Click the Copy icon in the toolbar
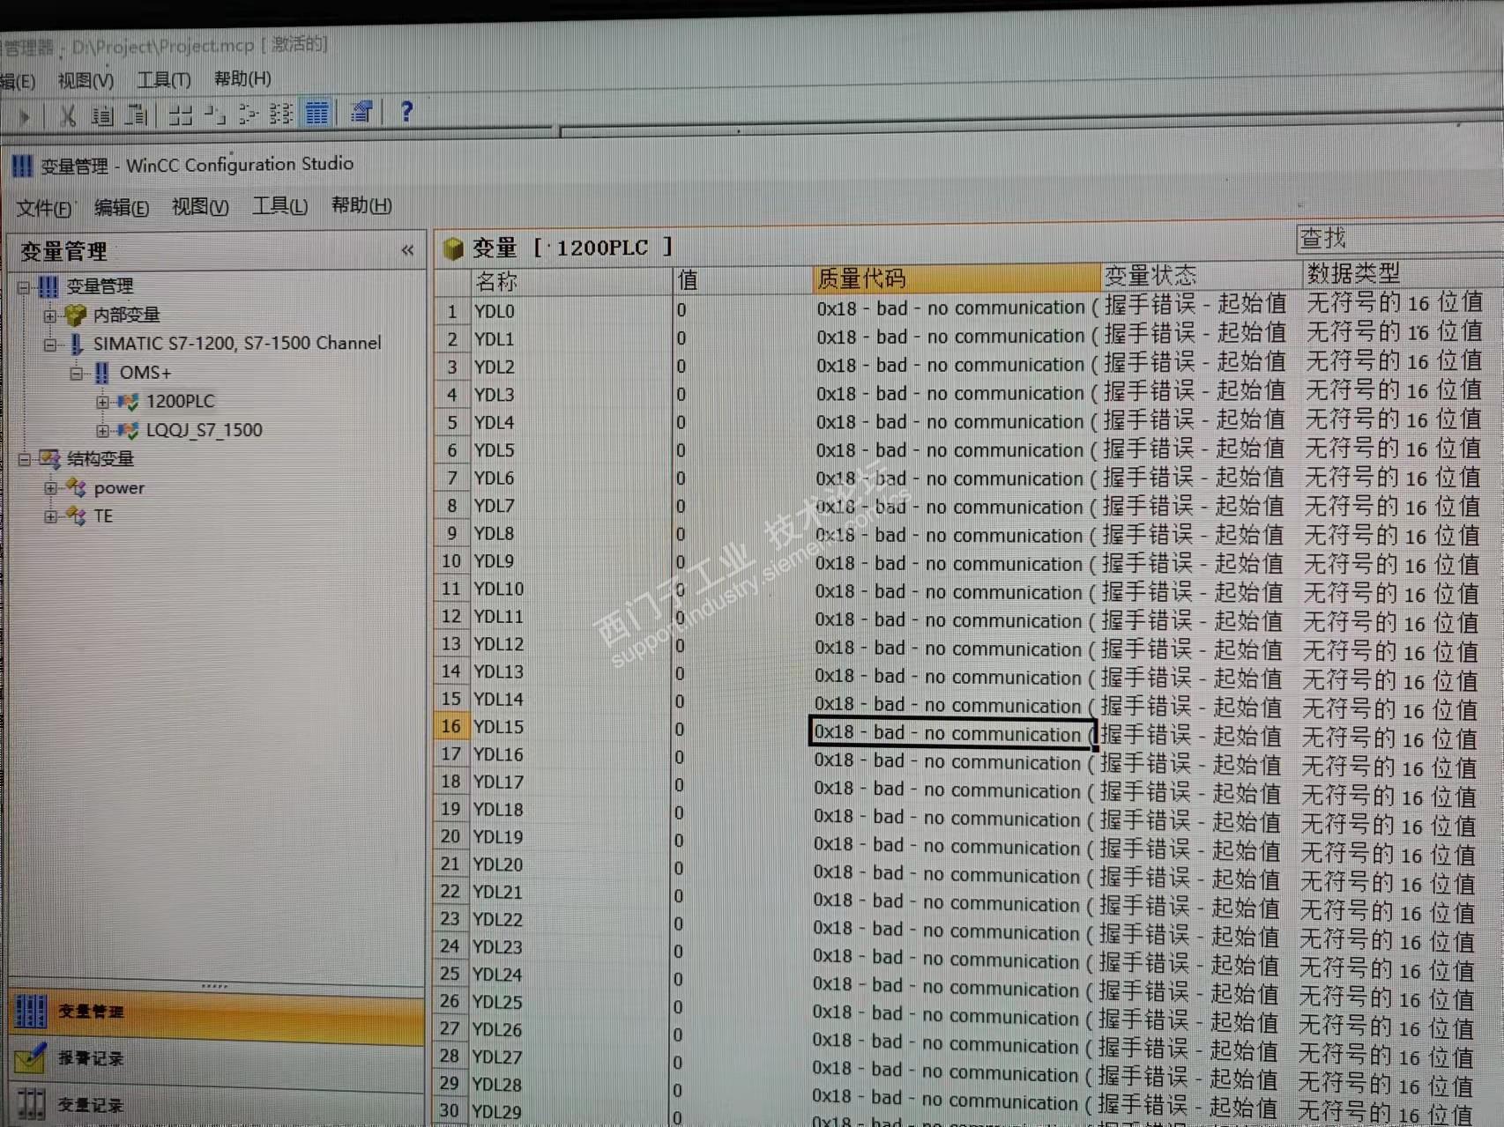 pos(101,115)
